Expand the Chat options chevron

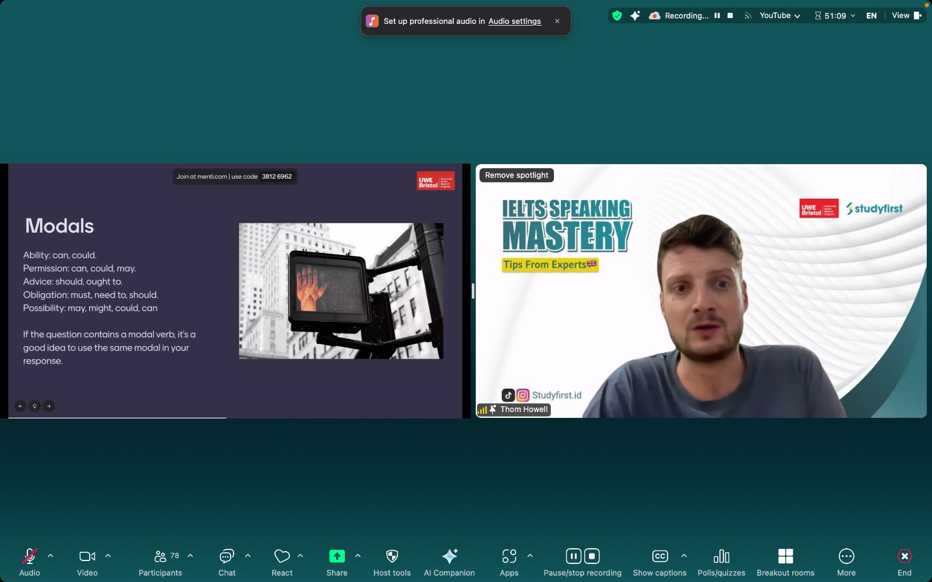(248, 556)
